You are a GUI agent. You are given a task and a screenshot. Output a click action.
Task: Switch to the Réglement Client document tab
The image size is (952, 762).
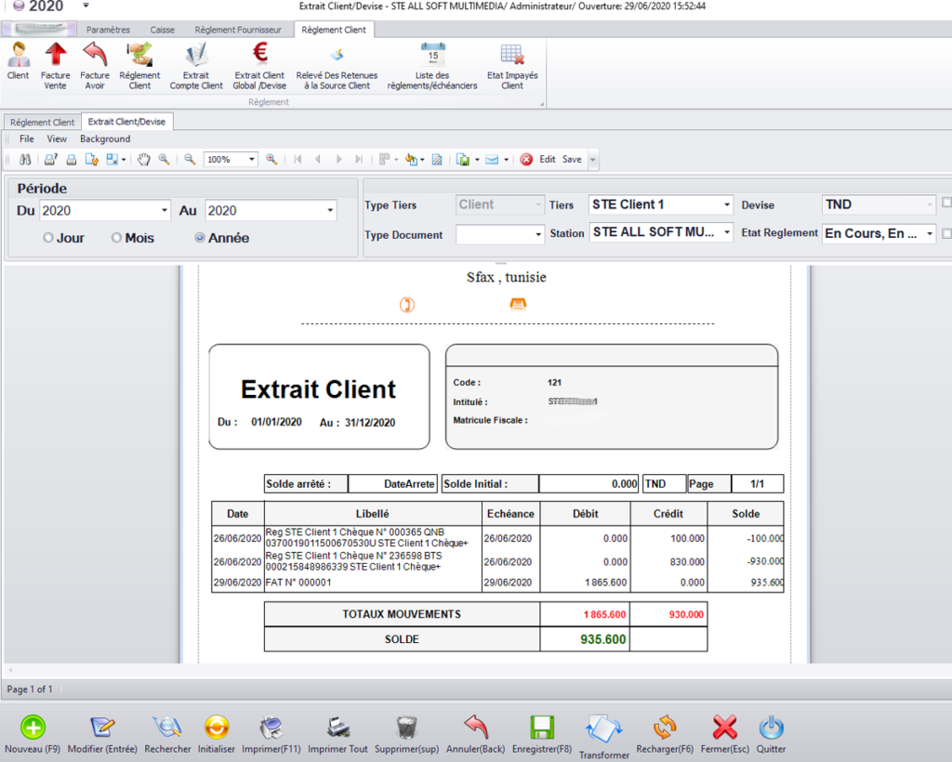pos(42,122)
